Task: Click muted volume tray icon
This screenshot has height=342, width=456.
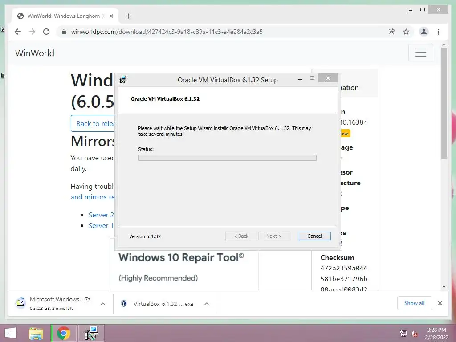Action: coord(414,334)
